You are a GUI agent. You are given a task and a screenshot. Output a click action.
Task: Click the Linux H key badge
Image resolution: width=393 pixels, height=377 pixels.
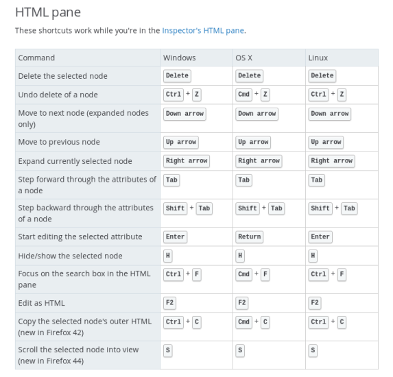click(x=313, y=256)
